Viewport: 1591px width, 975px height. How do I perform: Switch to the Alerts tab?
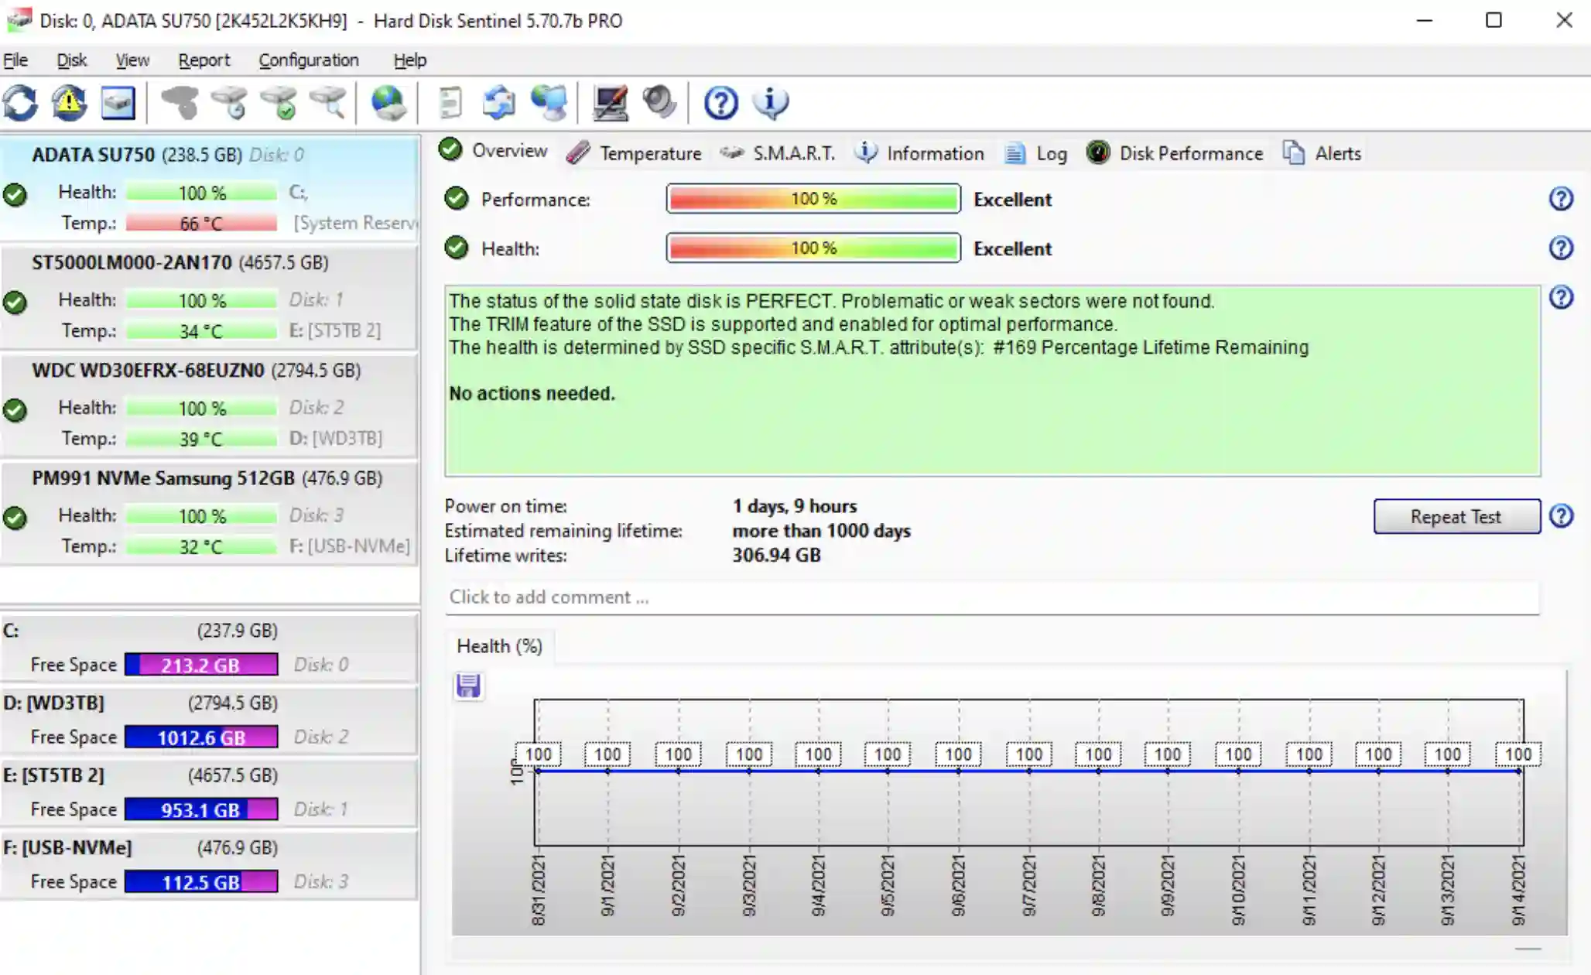[x=1322, y=153]
